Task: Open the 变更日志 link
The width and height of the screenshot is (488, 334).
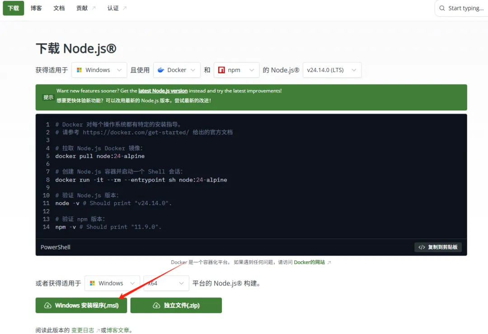Action: 83,330
